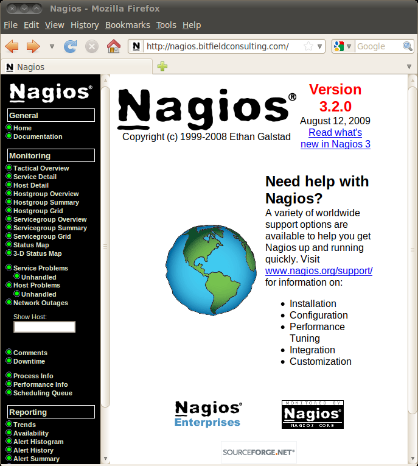
Task: Open the back/forward history dropdown arrow
Action: pos(52,46)
